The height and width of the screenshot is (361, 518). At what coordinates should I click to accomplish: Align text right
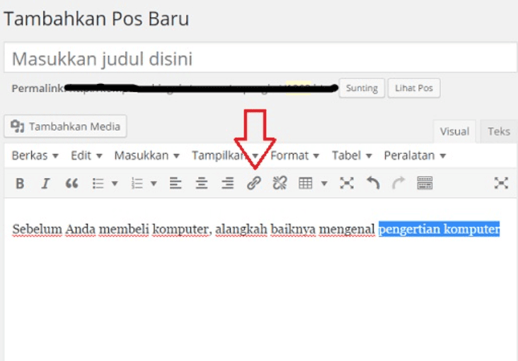click(228, 183)
